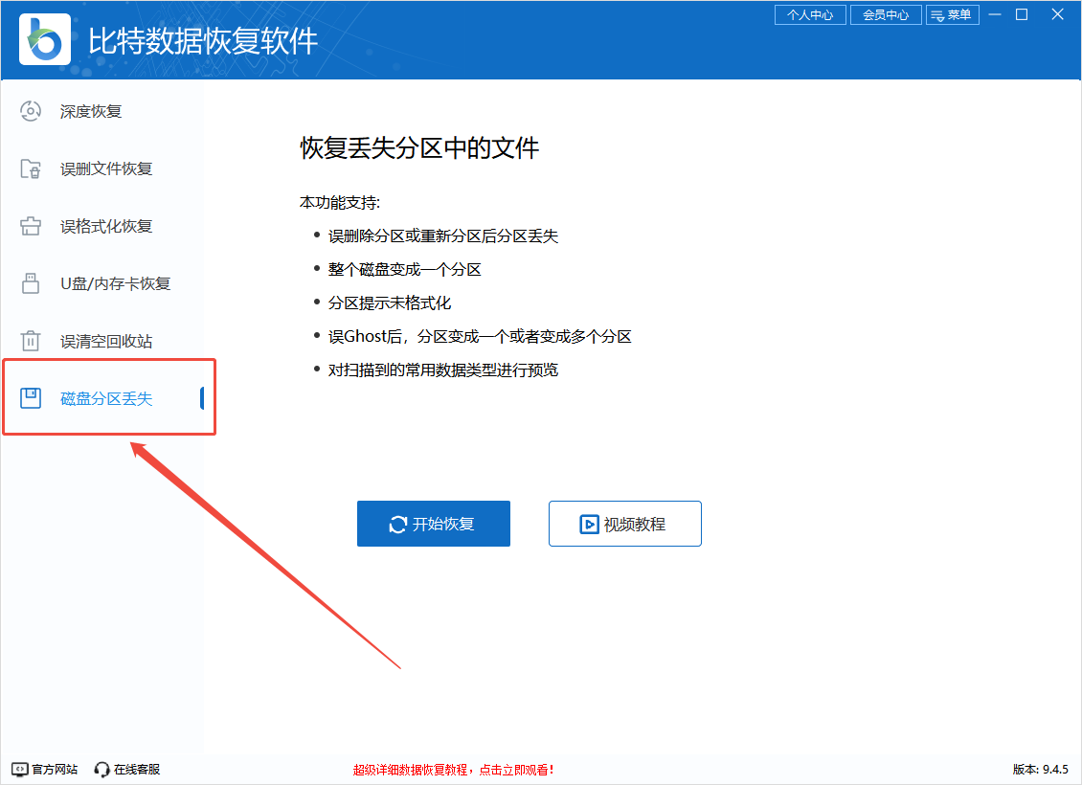Switch to 误删文件恢复 mode
The image size is (1082, 785).
point(108,168)
